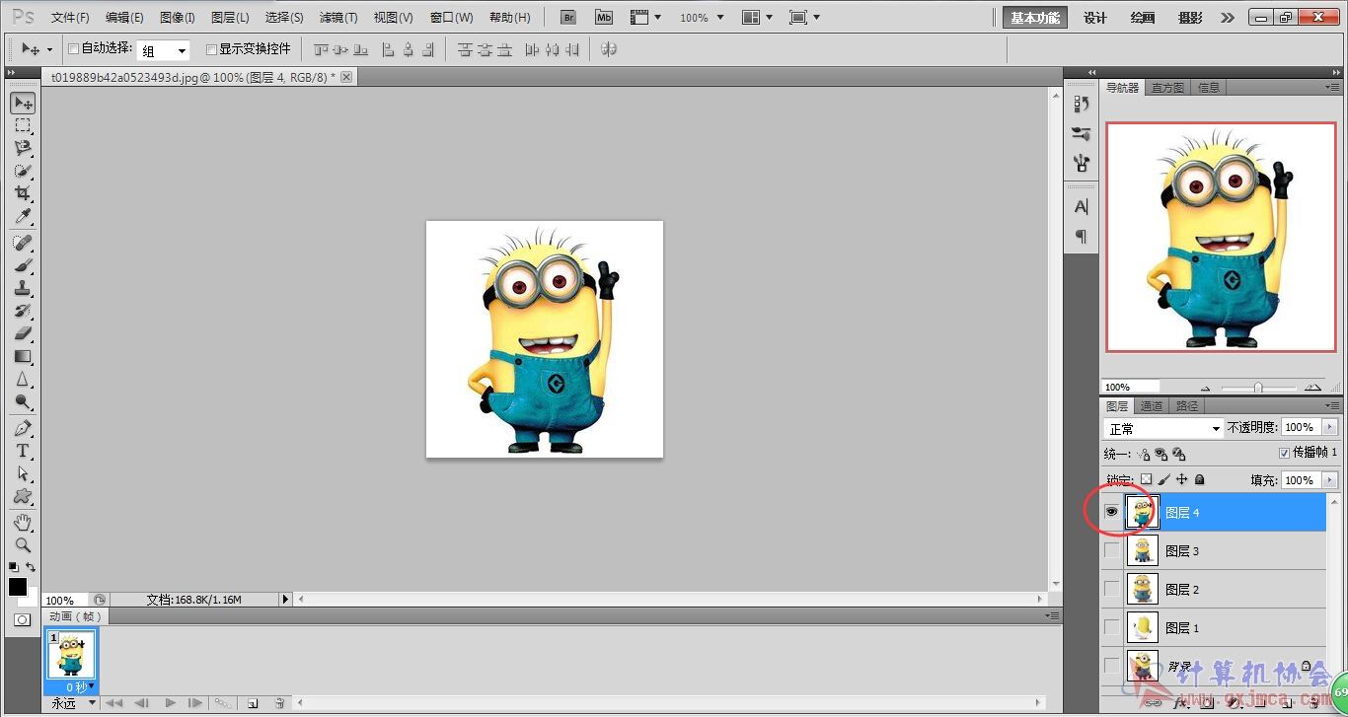
Task: Switch to the 设计 workspace
Action: tap(1095, 18)
